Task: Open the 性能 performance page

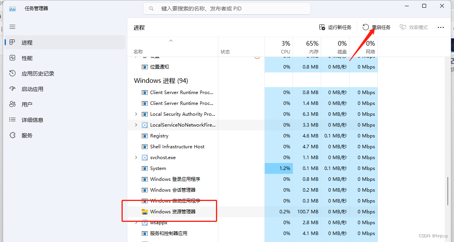Action: (65, 58)
